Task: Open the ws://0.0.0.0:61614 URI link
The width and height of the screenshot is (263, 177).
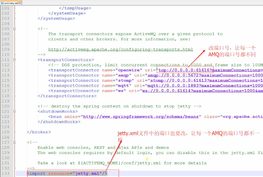Action: (x=202, y=91)
